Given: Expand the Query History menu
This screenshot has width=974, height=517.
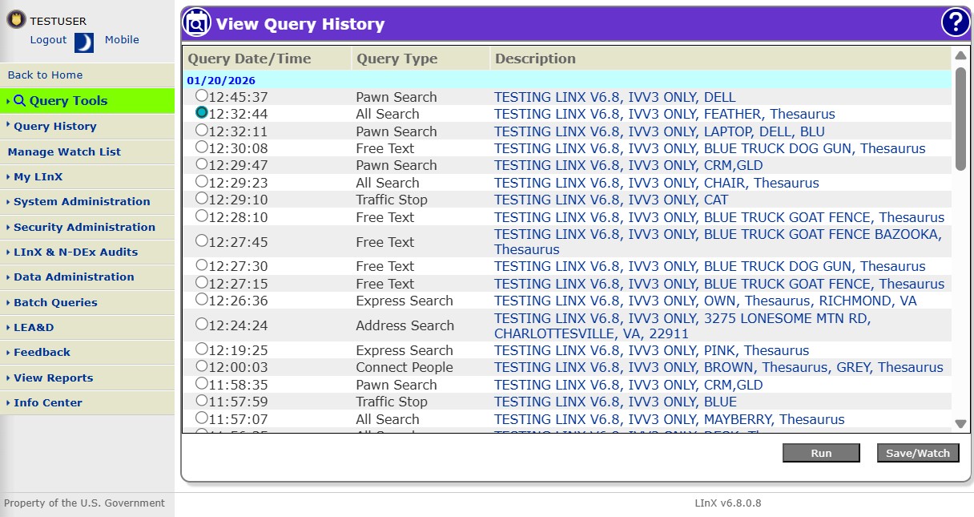Looking at the screenshot, I should point(87,127).
